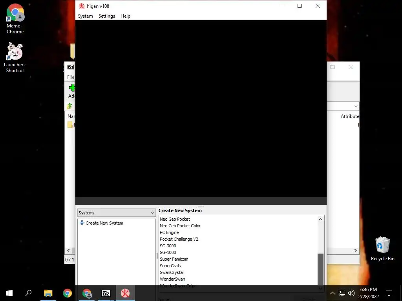Click the system list scrollbar thumb
The width and height of the screenshot is (402, 301).
pyautogui.click(x=320, y=269)
